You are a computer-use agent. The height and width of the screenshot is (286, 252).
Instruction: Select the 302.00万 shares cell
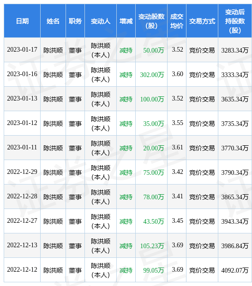coord(151,74)
